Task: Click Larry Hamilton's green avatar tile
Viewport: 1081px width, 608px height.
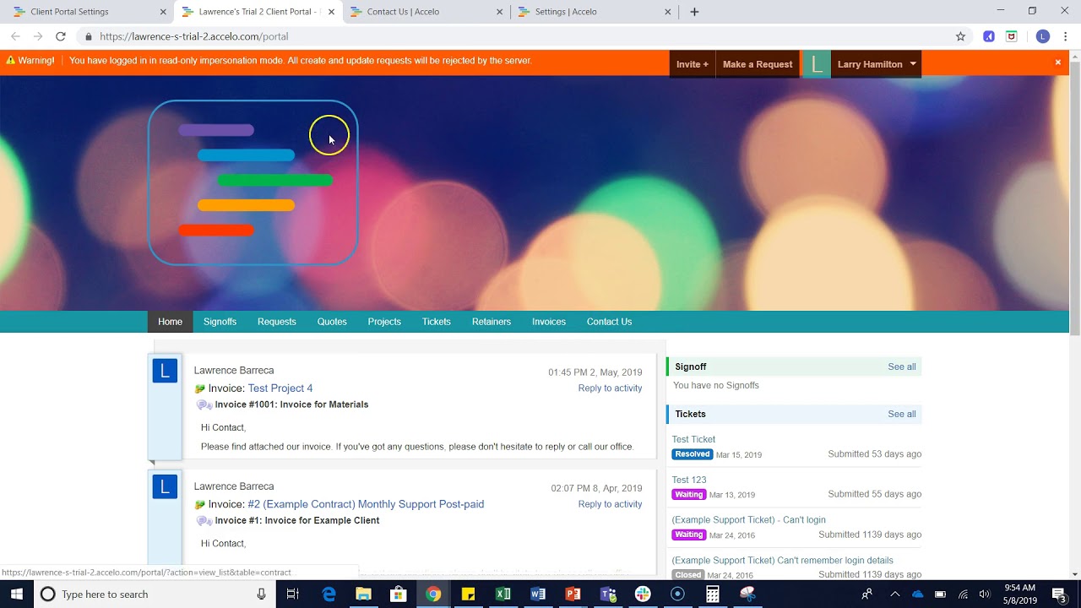Action: 816,64
